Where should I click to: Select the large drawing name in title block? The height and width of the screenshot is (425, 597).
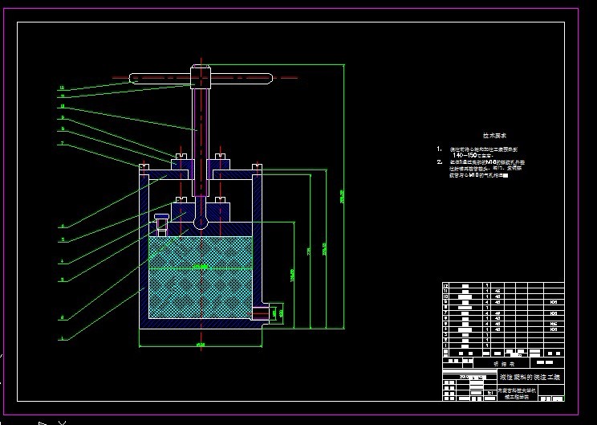(530, 378)
